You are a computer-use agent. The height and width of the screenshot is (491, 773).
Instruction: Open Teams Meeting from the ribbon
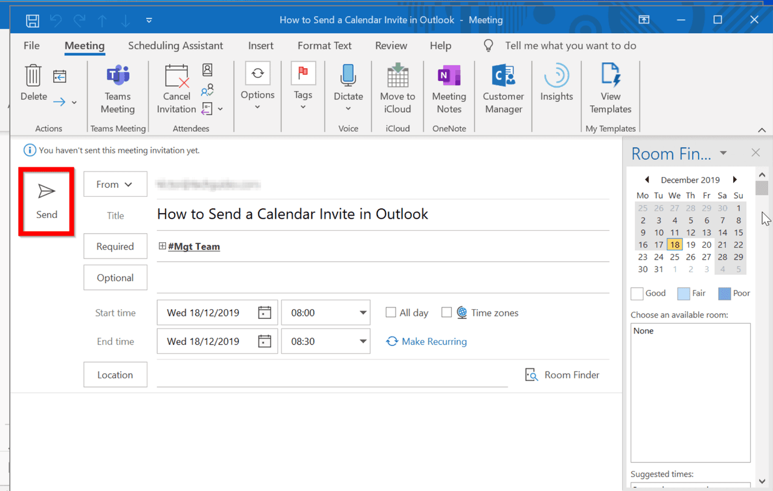pos(118,89)
